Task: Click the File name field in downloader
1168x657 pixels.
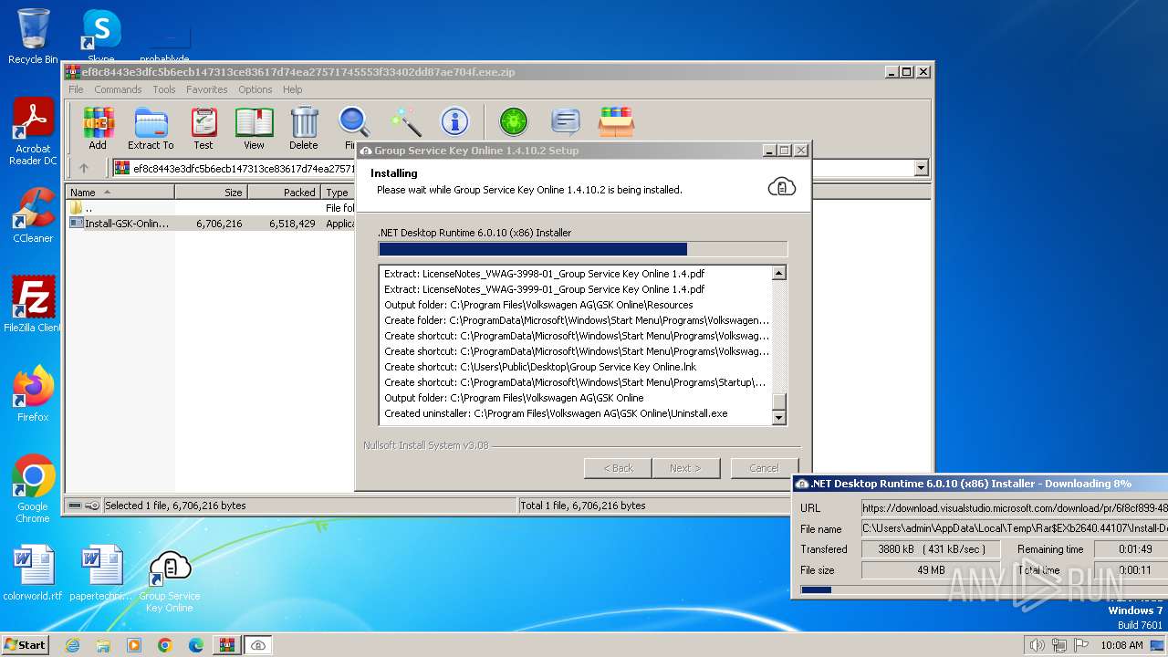Action: pyautogui.click(x=1015, y=529)
